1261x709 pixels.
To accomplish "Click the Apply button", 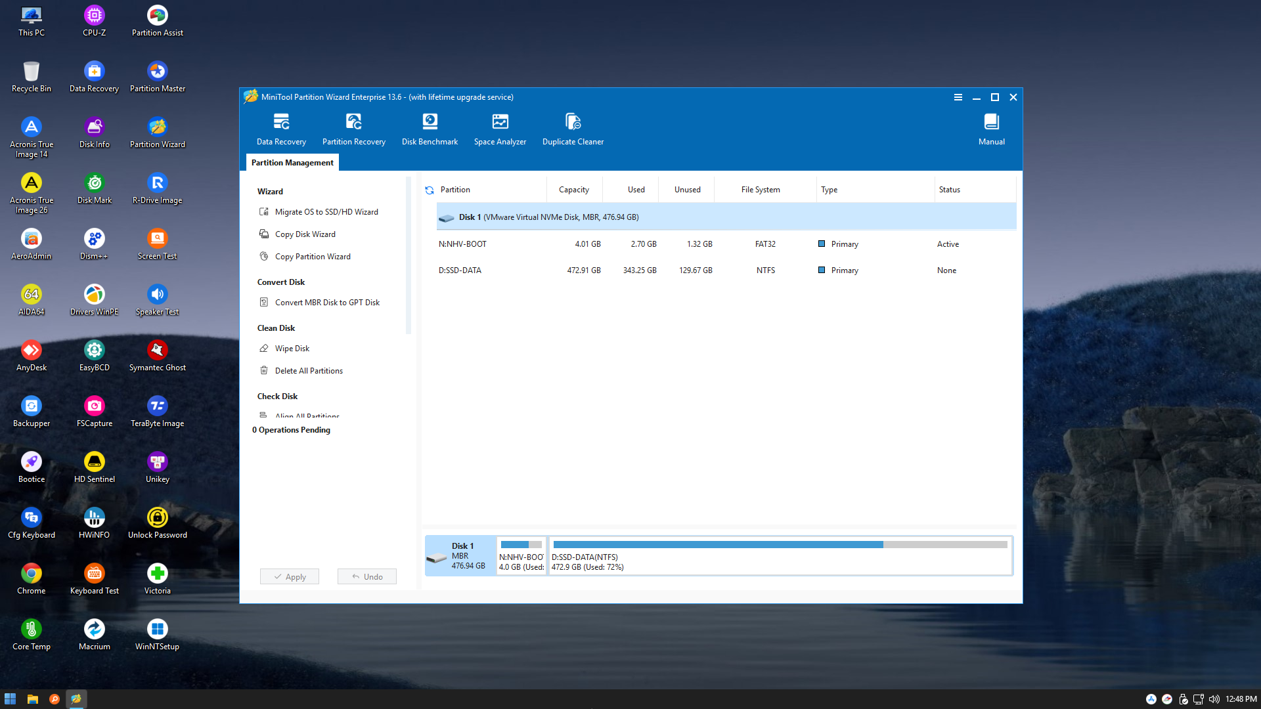I will coord(290,576).
